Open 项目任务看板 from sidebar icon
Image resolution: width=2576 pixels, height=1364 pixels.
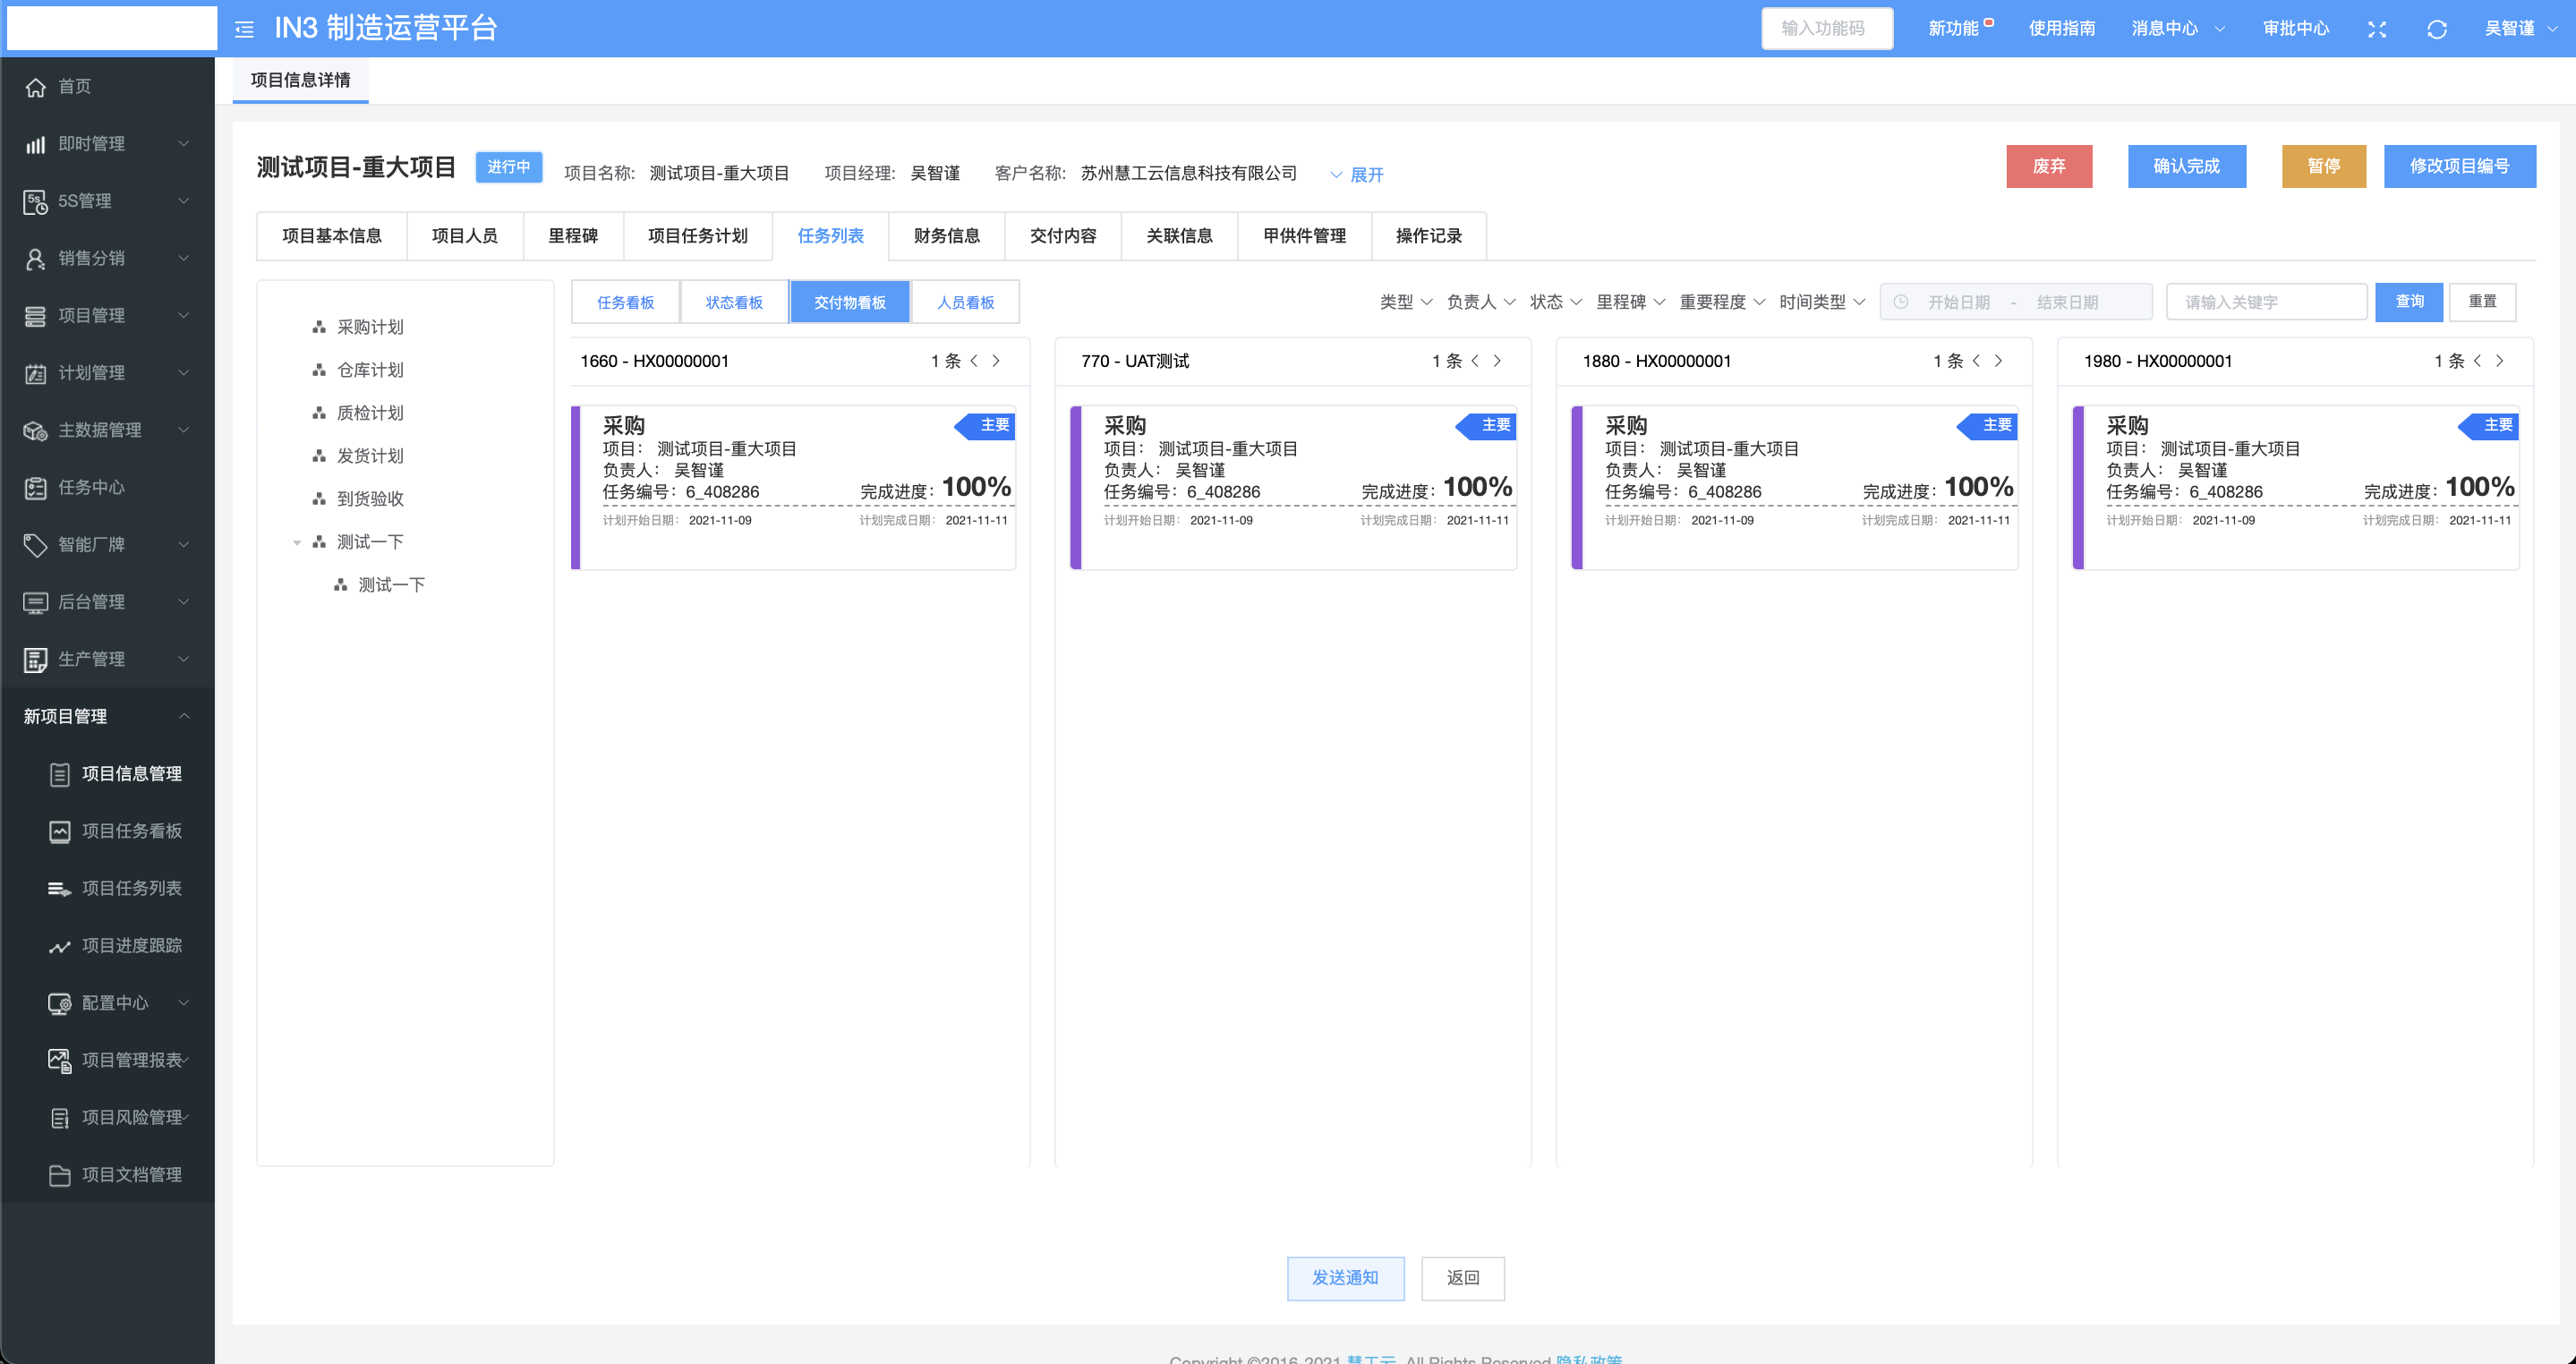(x=60, y=831)
